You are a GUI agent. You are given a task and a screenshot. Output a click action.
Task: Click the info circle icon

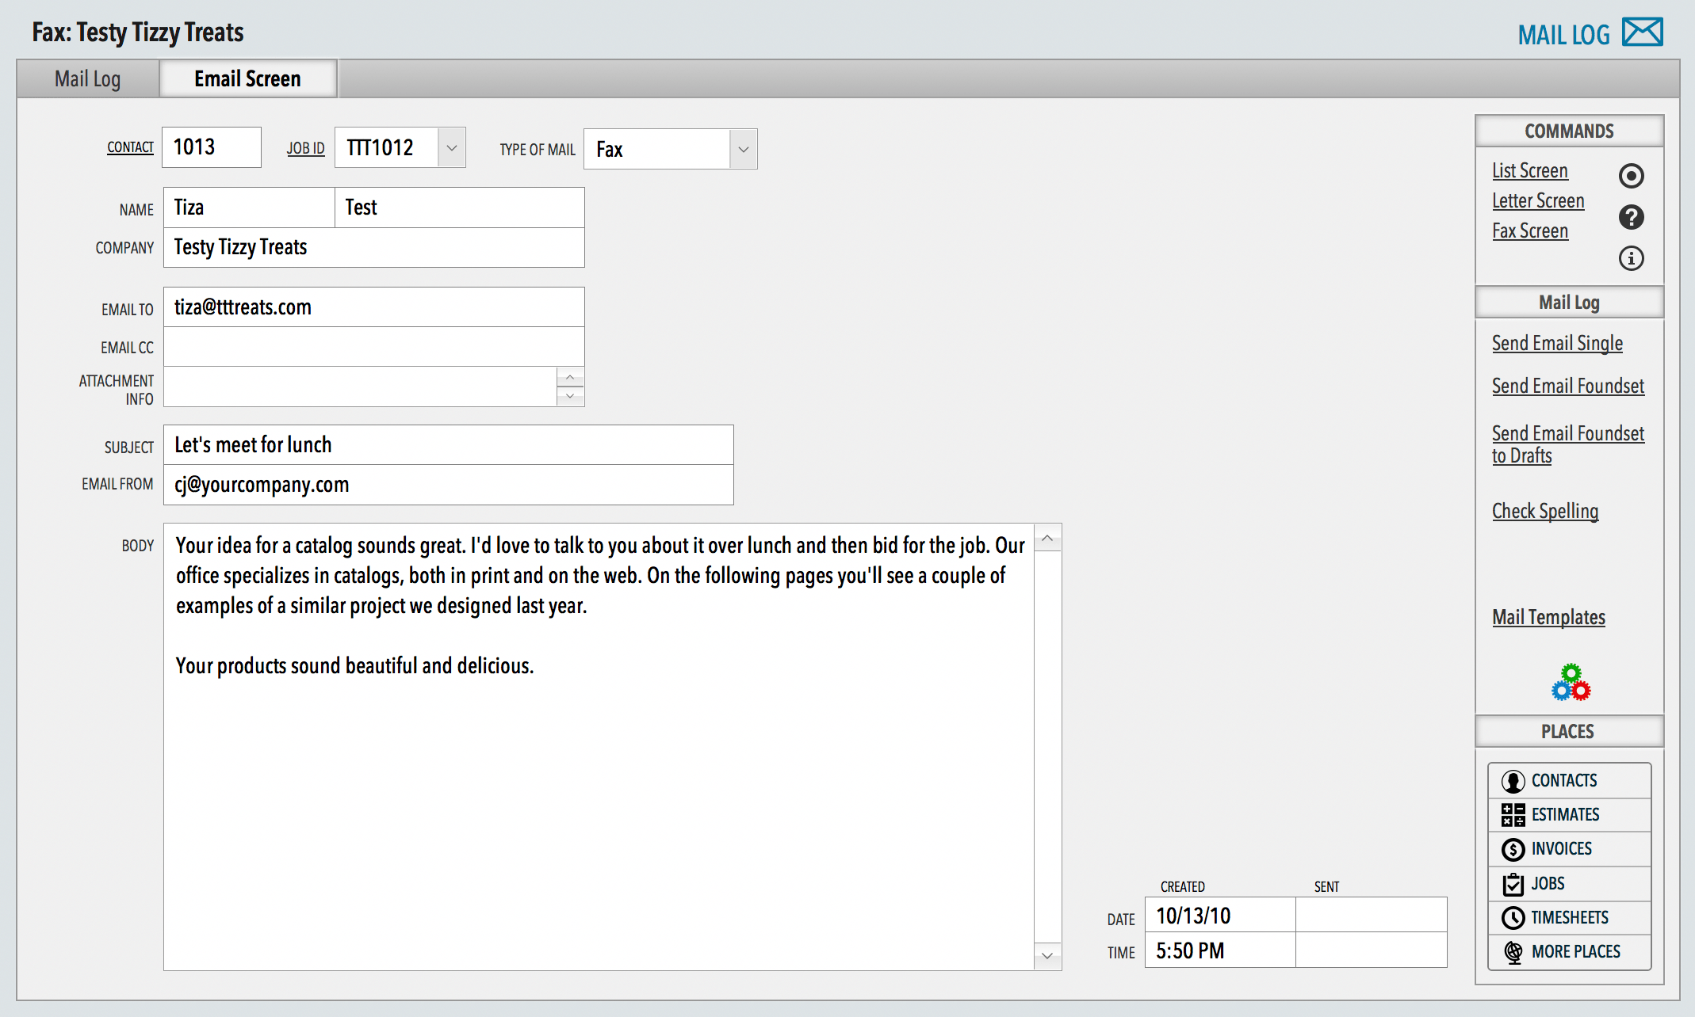pyautogui.click(x=1631, y=258)
